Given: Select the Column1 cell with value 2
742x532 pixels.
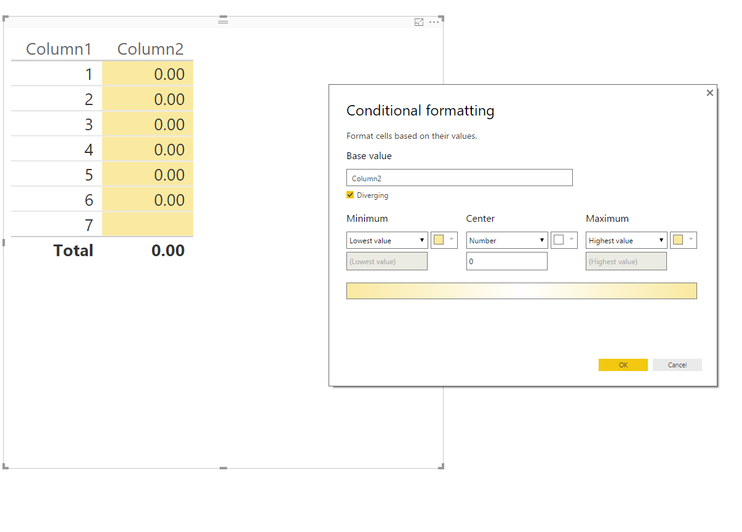Looking at the screenshot, I should (57, 100).
